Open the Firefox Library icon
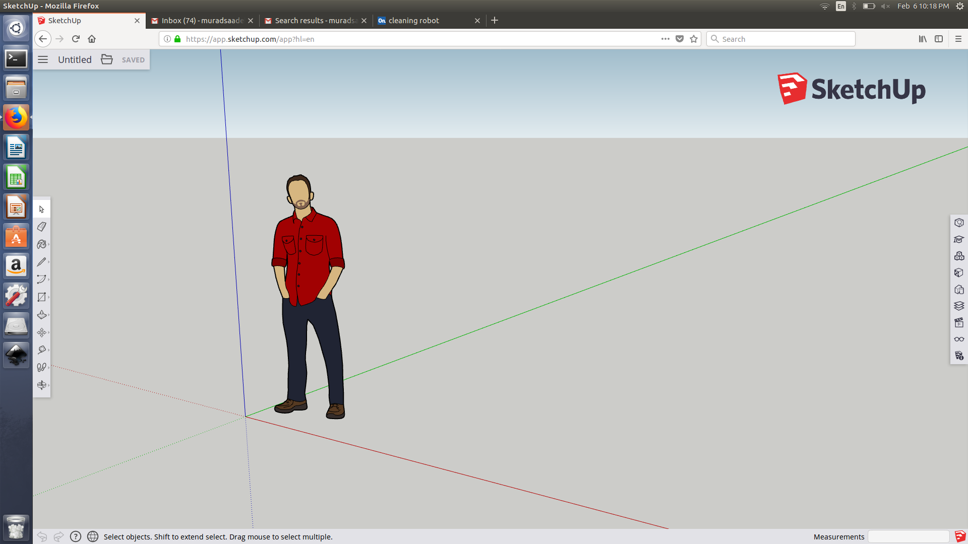Viewport: 968px width, 544px height. pos(923,39)
